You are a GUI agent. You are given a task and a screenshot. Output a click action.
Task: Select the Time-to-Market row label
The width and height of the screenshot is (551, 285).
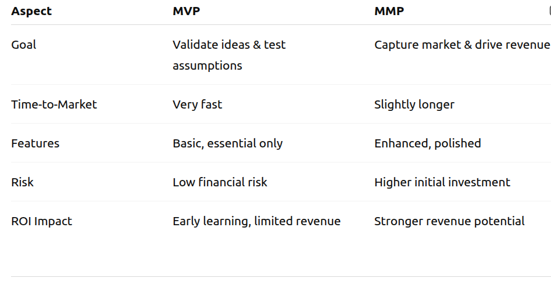pyautogui.click(x=54, y=104)
